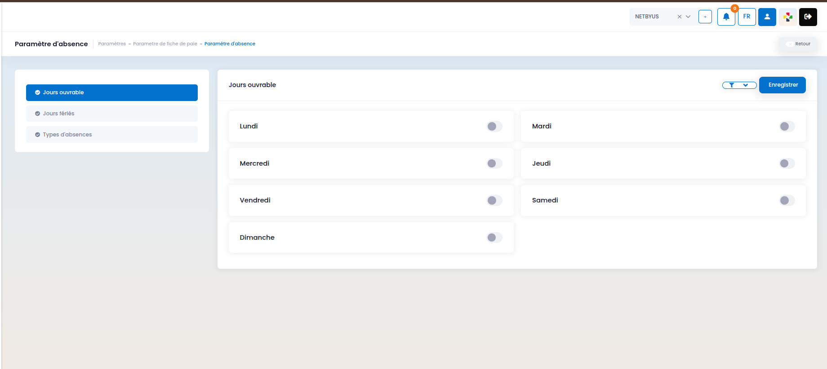Enable the Lundi toggle
This screenshot has width=827, height=369.
[x=494, y=127]
